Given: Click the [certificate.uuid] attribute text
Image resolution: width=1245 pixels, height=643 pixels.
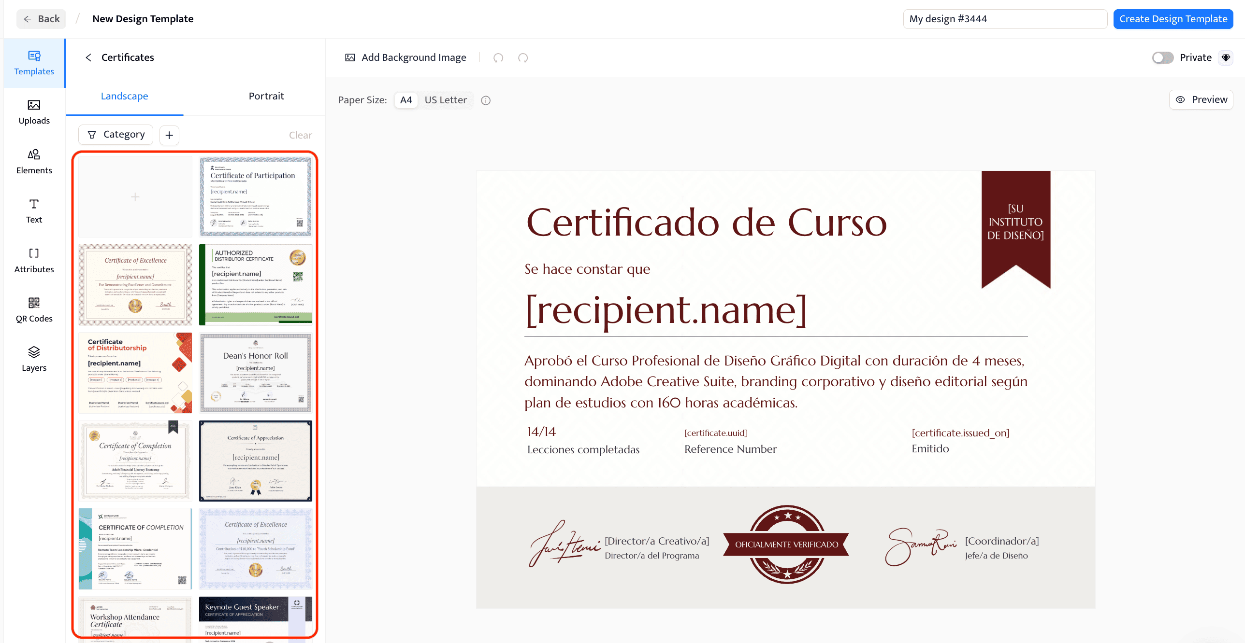Looking at the screenshot, I should pos(716,433).
